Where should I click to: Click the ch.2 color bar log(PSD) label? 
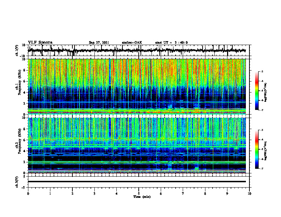[x=266, y=151]
